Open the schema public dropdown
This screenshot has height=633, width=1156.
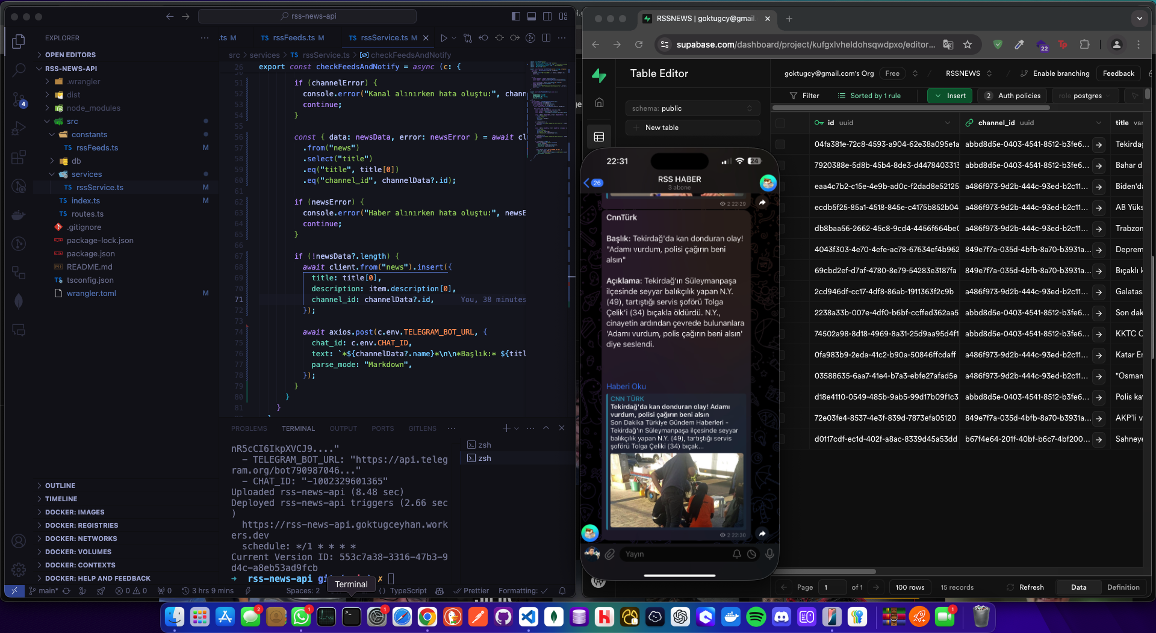[692, 108]
